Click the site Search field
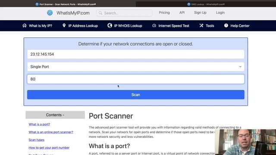Image resolution: width=276 pixels, height=155 pixels. tap(124, 13)
